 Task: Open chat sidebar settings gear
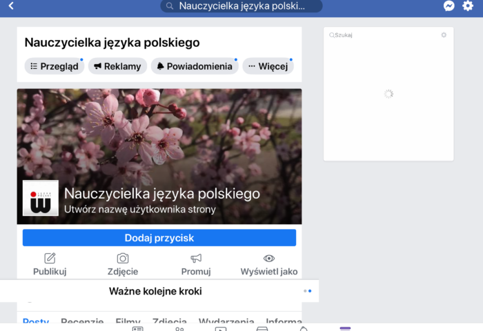[x=444, y=35]
